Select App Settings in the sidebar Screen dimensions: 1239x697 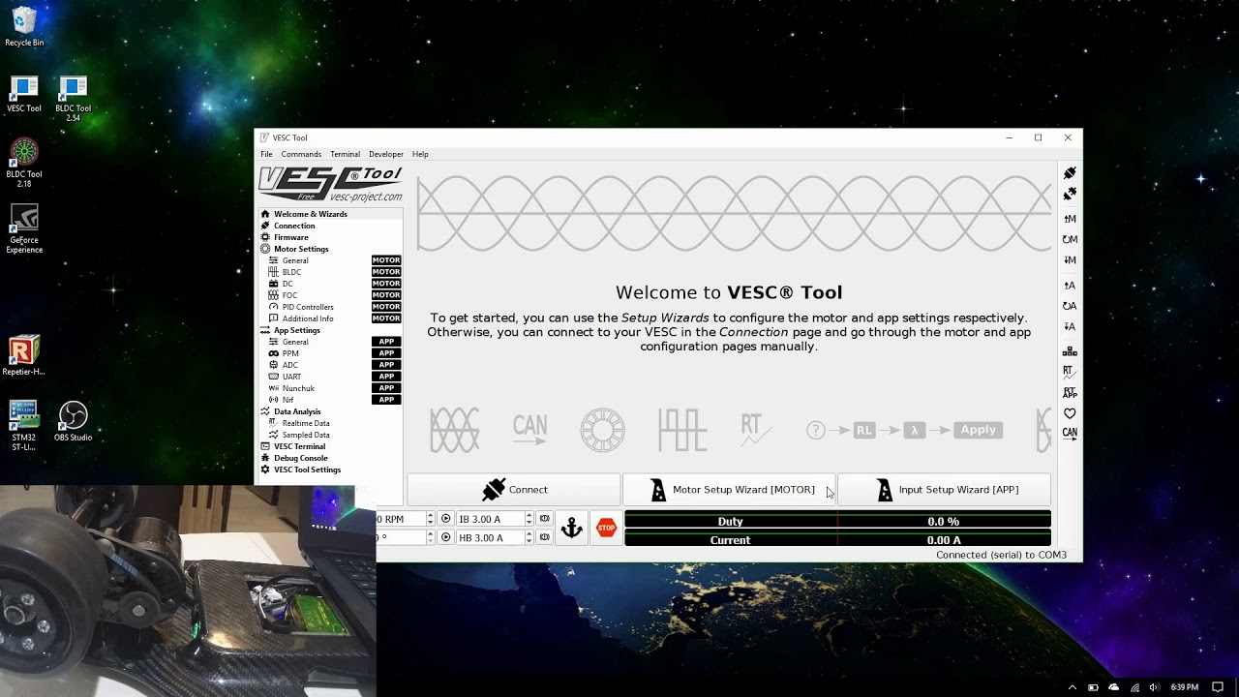(330, 330)
